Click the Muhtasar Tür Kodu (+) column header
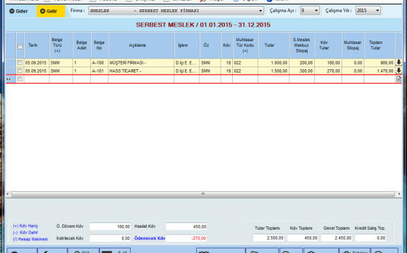This screenshot has width=407, height=253. click(x=246, y=45)
